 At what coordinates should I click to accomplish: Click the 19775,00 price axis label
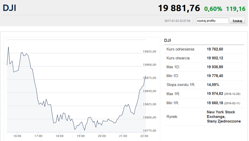pyautogui.click(x=149, y=130)
